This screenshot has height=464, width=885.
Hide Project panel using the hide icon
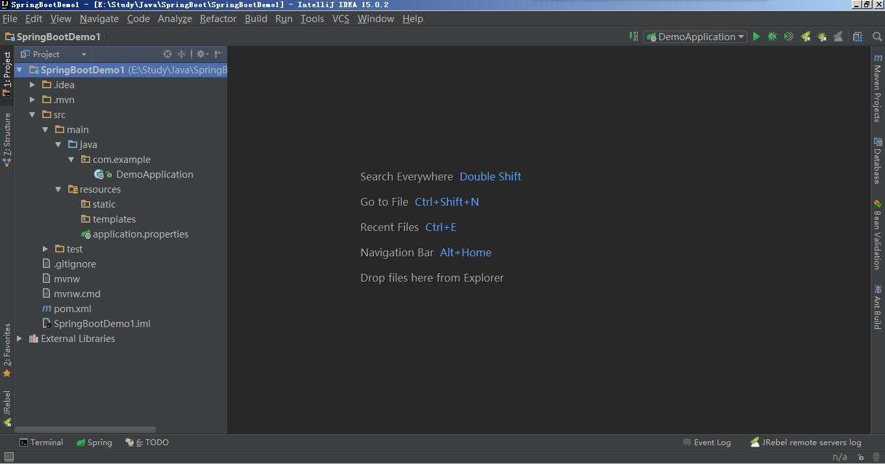click(x=219, y=54)
